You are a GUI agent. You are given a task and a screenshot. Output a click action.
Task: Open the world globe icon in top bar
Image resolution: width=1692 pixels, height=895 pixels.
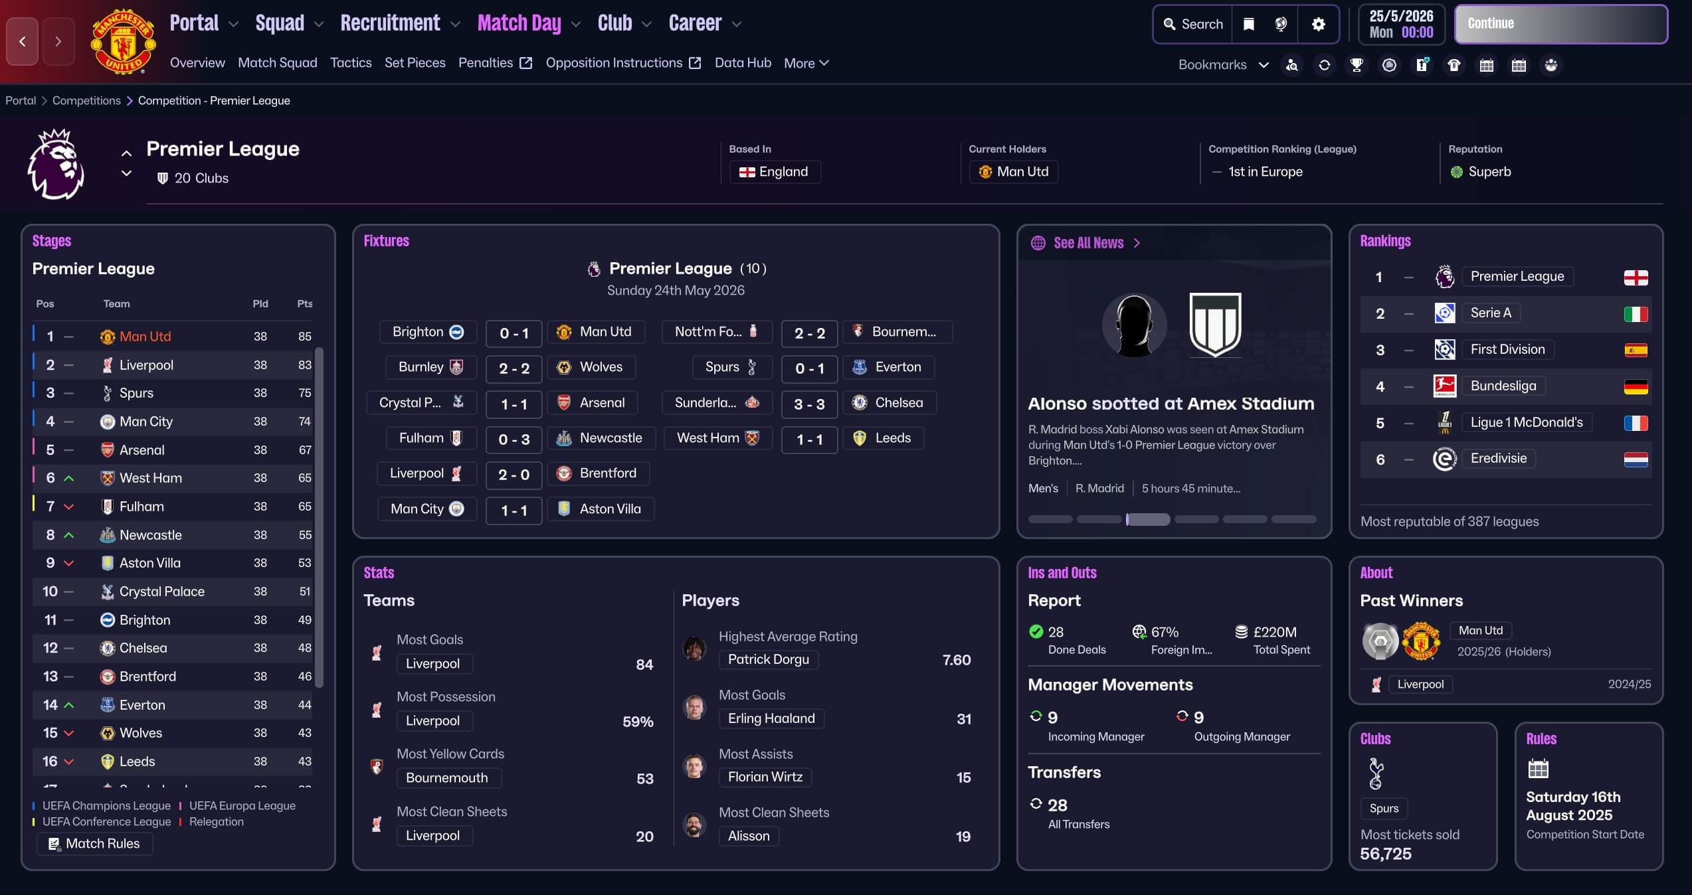coord(1281,25)
